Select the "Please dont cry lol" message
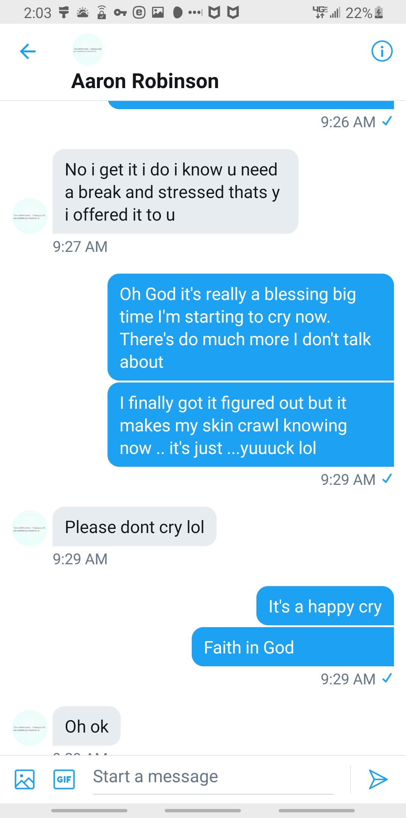 tap(134, 527)
